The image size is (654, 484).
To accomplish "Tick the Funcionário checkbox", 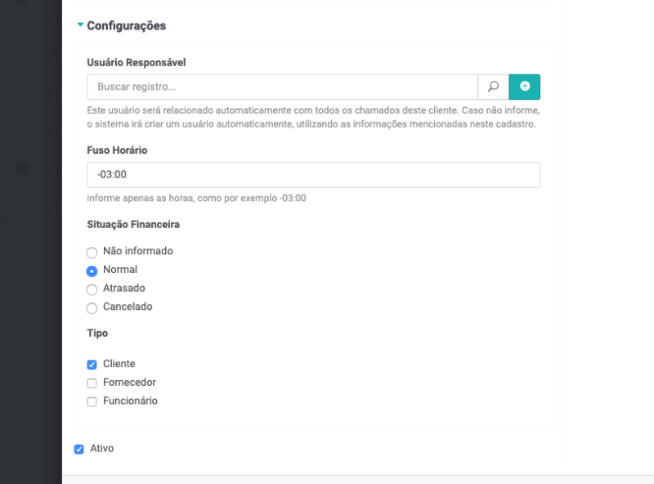I will tap(92, 402).
